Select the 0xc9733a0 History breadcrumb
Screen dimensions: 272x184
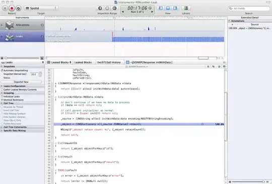[109, 62]
